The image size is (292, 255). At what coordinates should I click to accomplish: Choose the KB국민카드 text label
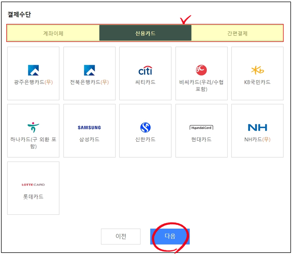click(257, 82)
